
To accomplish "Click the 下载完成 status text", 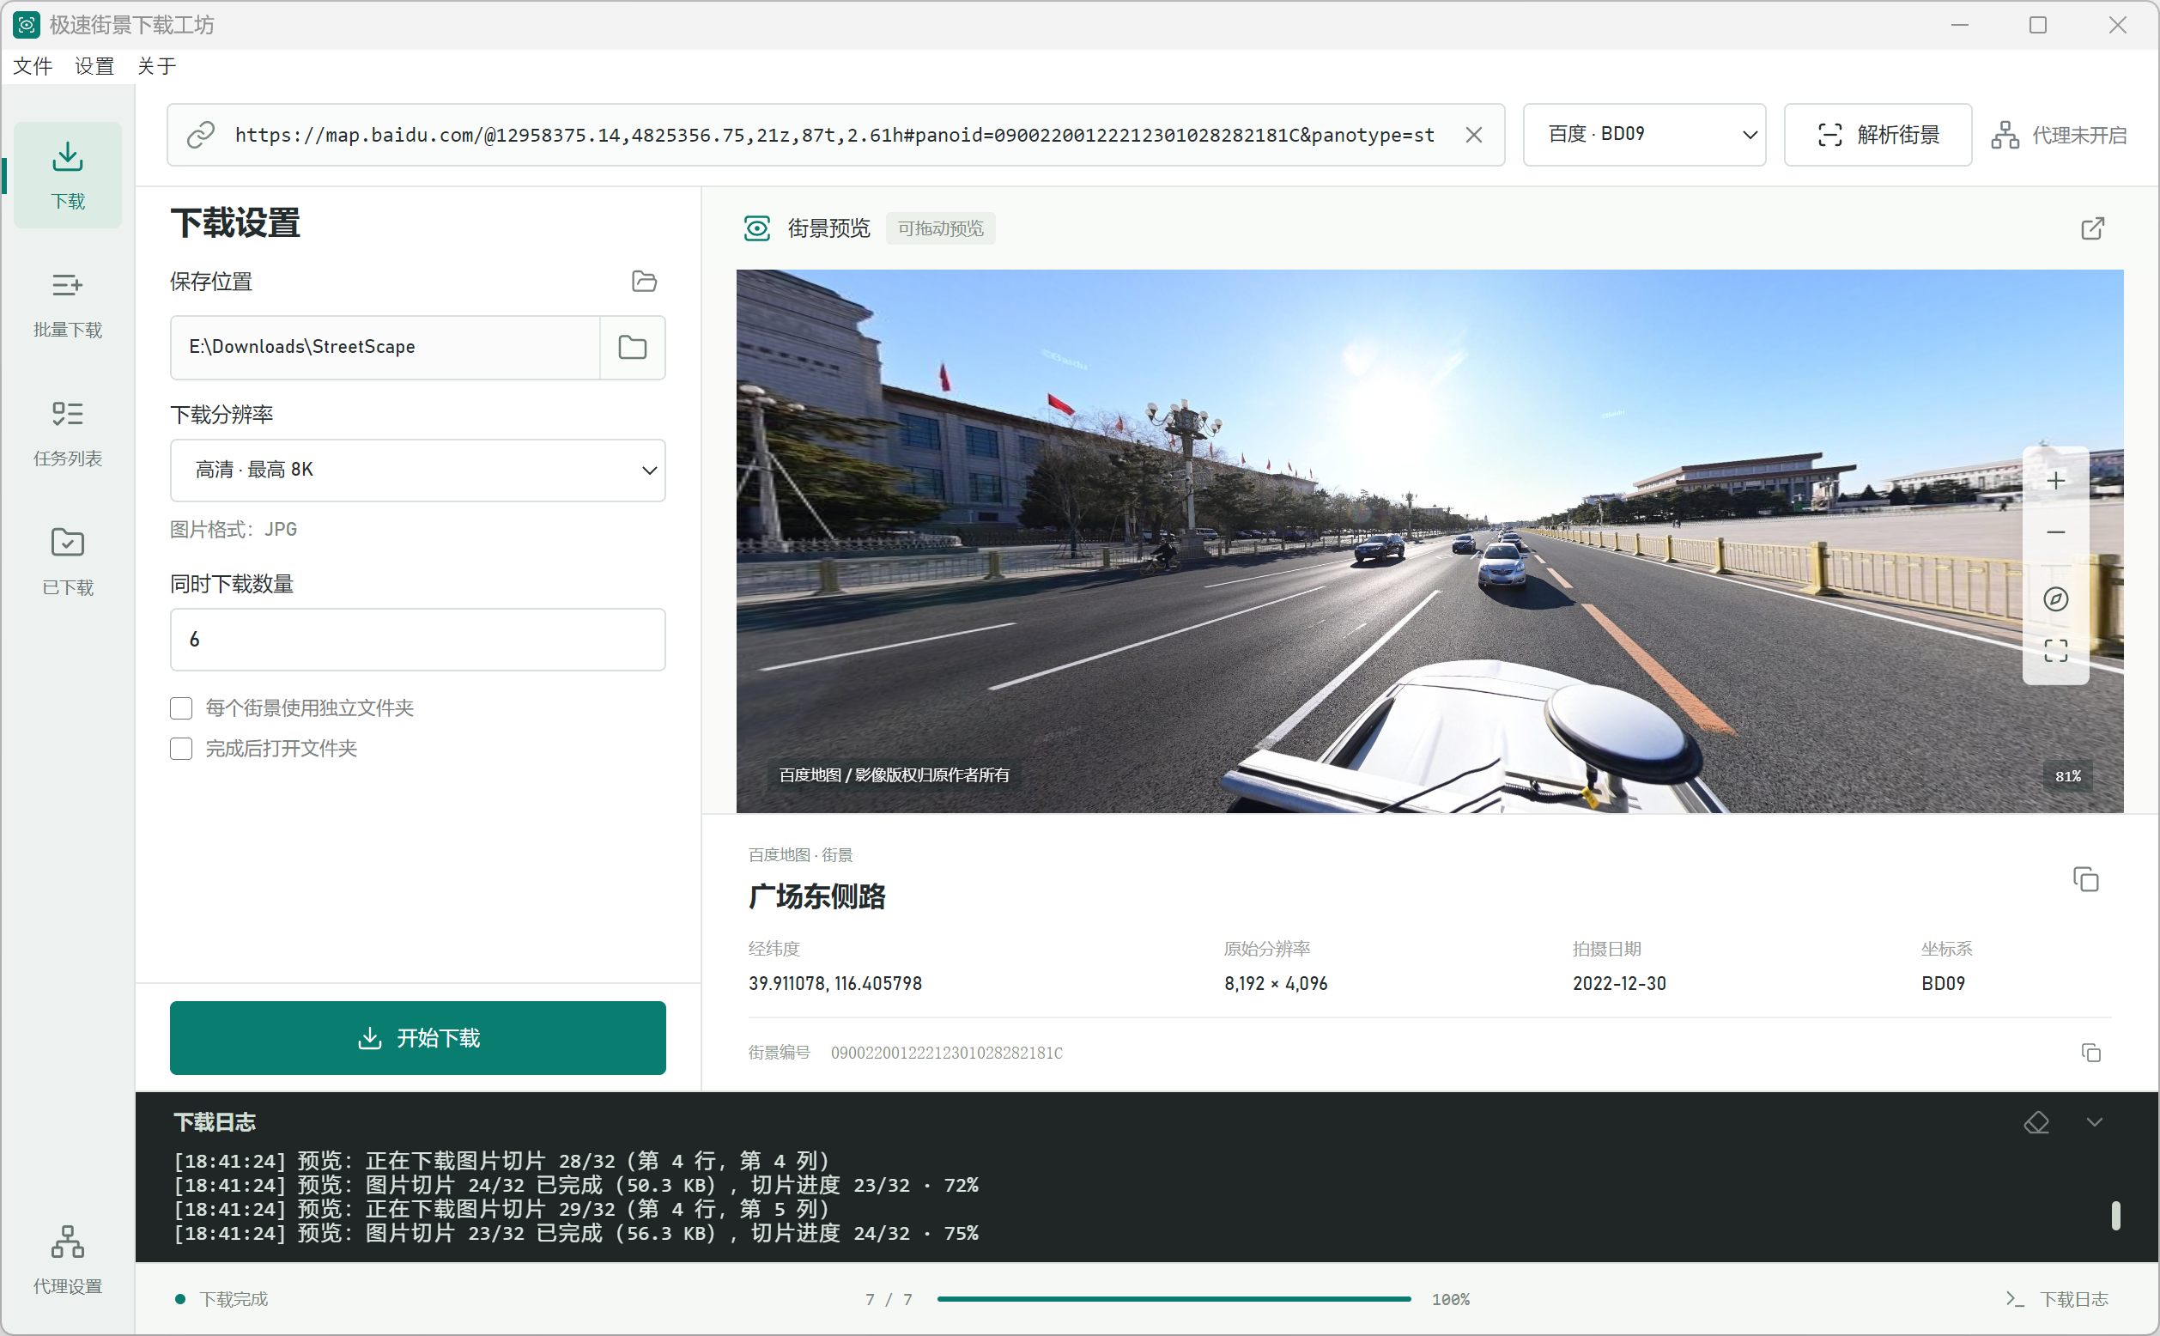I will coord(234,1299).
